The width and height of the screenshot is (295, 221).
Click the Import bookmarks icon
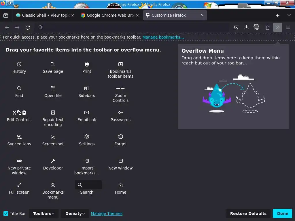[87, 161]
